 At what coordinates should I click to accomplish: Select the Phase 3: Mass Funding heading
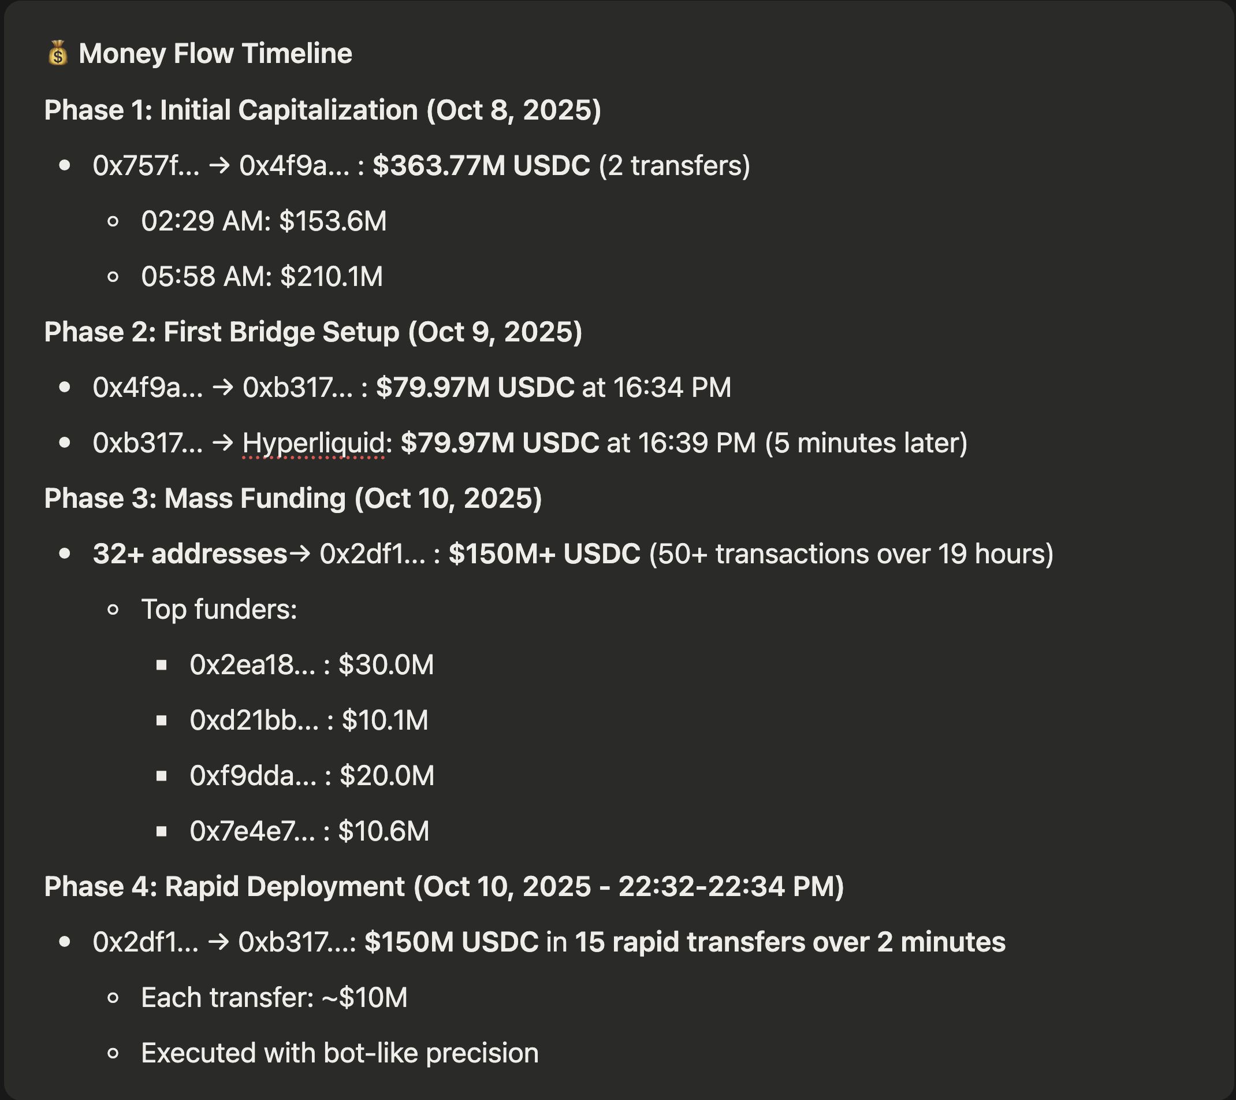tap(293, 499)
